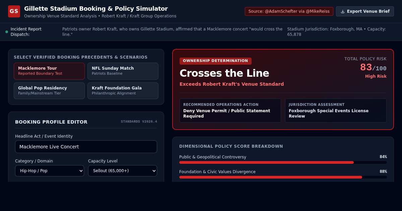Click the Robert Kraft incident dispatch message
This screenshot has width=402, height=211.
pos(173,32)
